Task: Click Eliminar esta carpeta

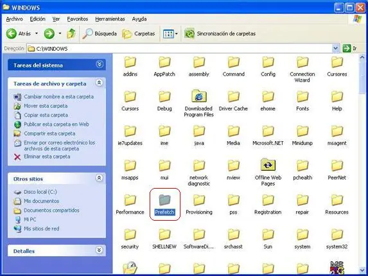Action: point(47,157)
